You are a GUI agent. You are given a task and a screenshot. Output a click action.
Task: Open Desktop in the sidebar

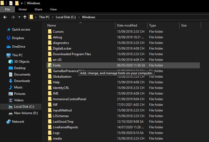click(20, 68)
